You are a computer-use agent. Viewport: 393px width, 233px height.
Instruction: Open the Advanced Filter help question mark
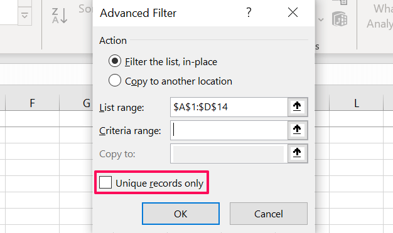point(249,13)
